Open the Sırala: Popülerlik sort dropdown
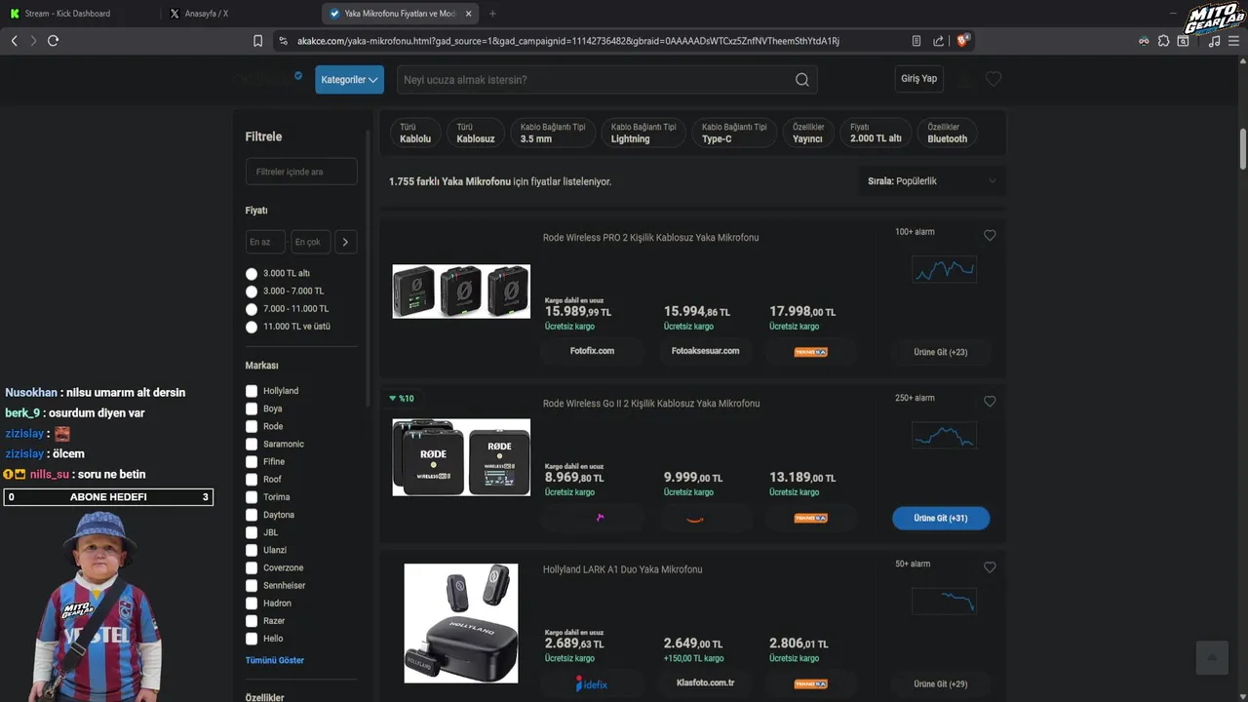 932,181
